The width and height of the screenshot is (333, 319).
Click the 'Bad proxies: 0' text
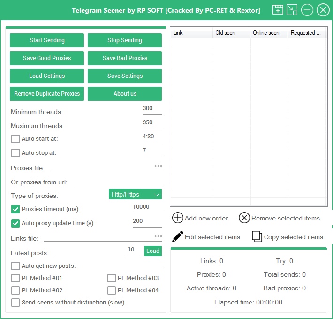click(x=285, y=288)
